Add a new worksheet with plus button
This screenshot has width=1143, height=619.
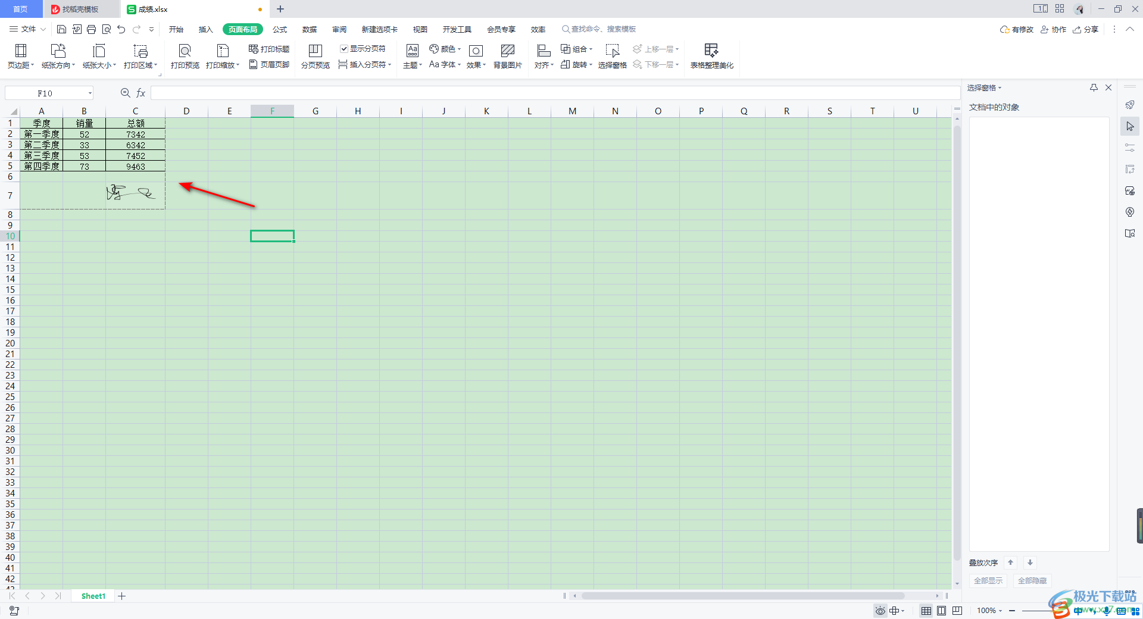pyautogui.click(x=122, y=596)
